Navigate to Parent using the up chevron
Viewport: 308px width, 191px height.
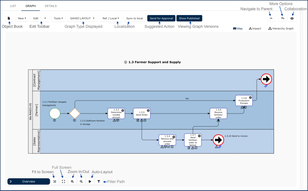click(271, 18)
